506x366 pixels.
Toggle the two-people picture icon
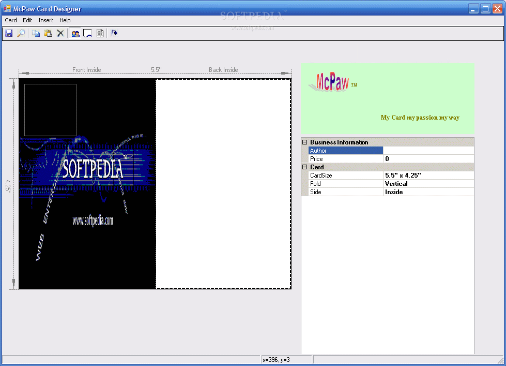[75, 33]
